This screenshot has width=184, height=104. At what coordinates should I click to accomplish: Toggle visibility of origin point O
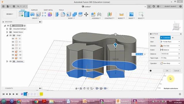click(13, 38)
